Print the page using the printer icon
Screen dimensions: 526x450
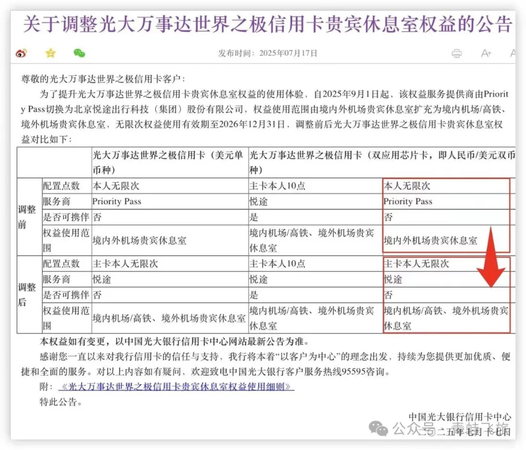(456, 54)
